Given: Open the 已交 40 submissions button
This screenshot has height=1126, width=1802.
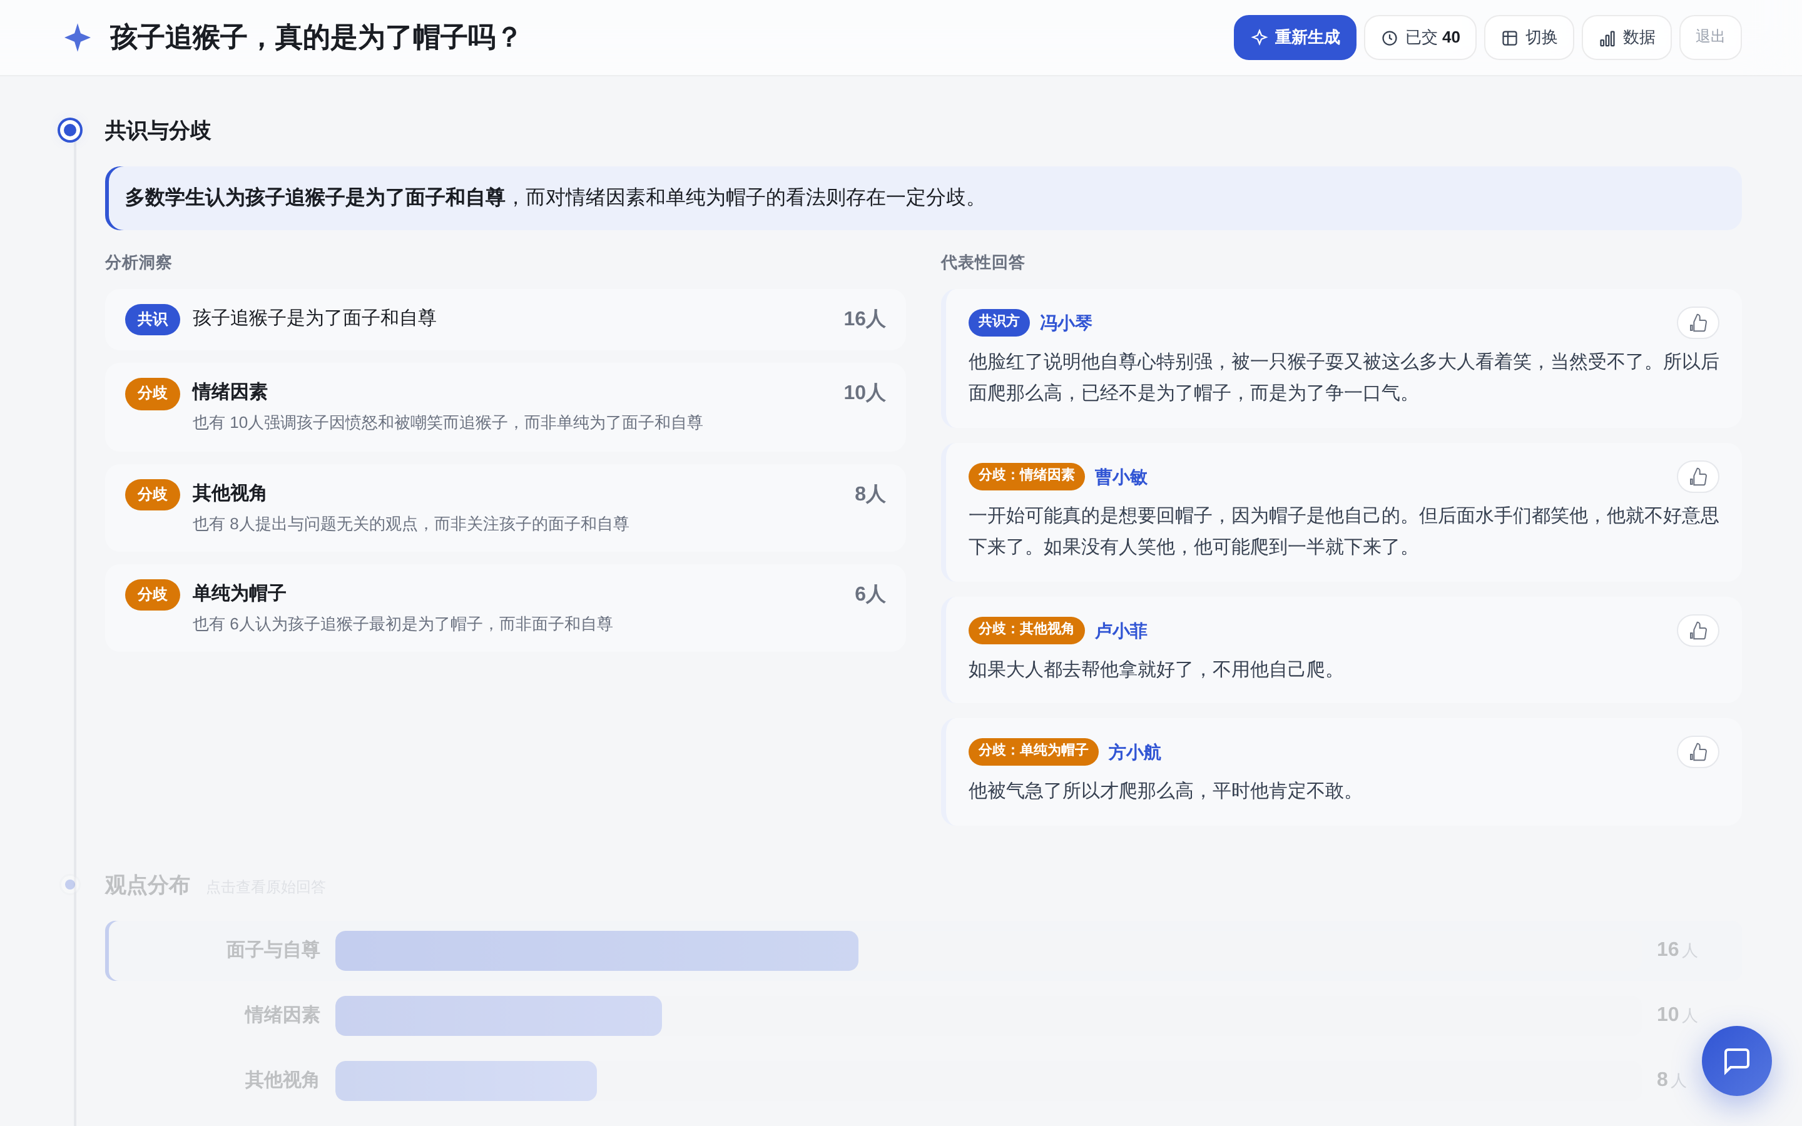Looking at the screenshot, I should (1419, 38).
